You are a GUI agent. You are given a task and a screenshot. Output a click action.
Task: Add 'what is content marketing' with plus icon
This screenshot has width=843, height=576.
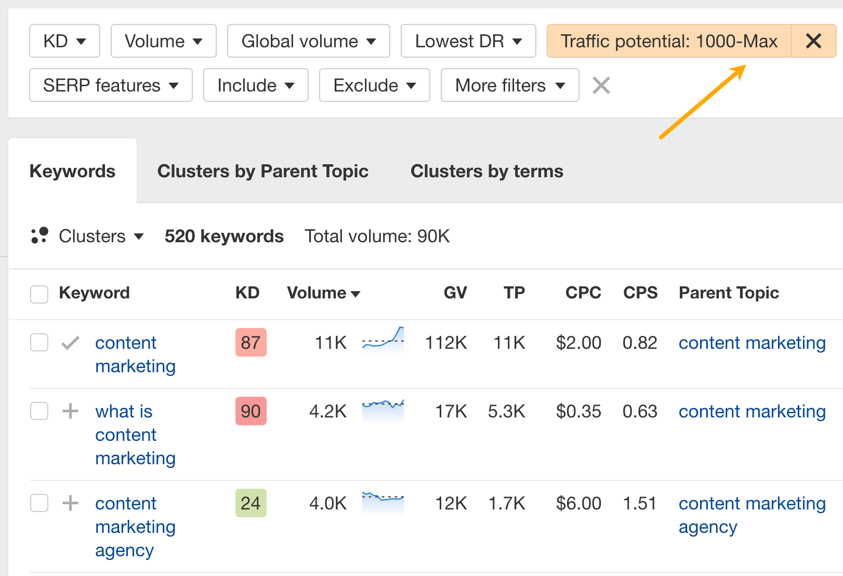pyautogui.click(x=70, y=411)
